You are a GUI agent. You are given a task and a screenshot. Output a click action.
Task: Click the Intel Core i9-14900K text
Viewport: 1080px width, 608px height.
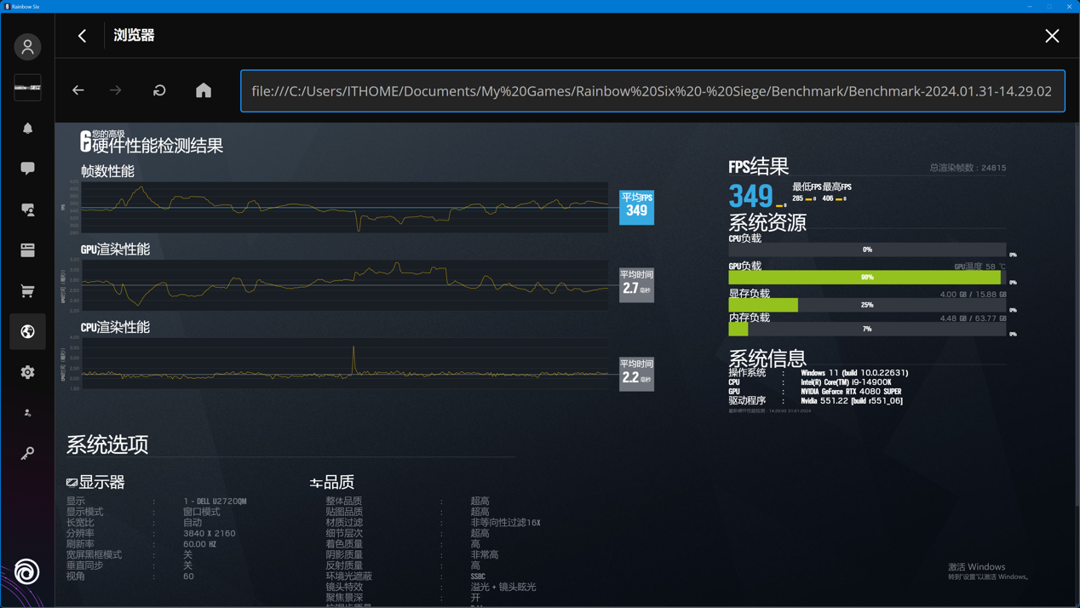846,382
